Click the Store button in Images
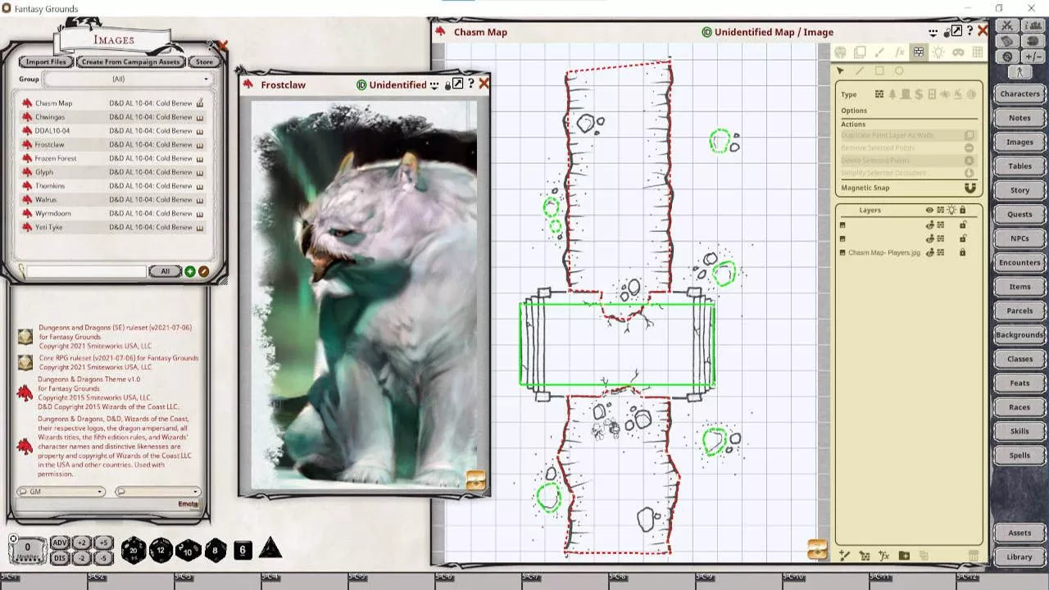 click(204, 62)
